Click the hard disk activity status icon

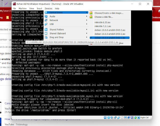click(x=105, y=117)
